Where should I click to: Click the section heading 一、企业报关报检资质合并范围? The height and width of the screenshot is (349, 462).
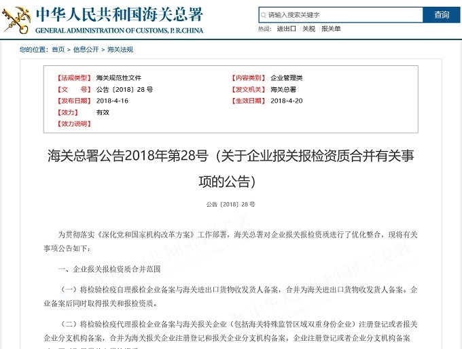tap(109, 269)
